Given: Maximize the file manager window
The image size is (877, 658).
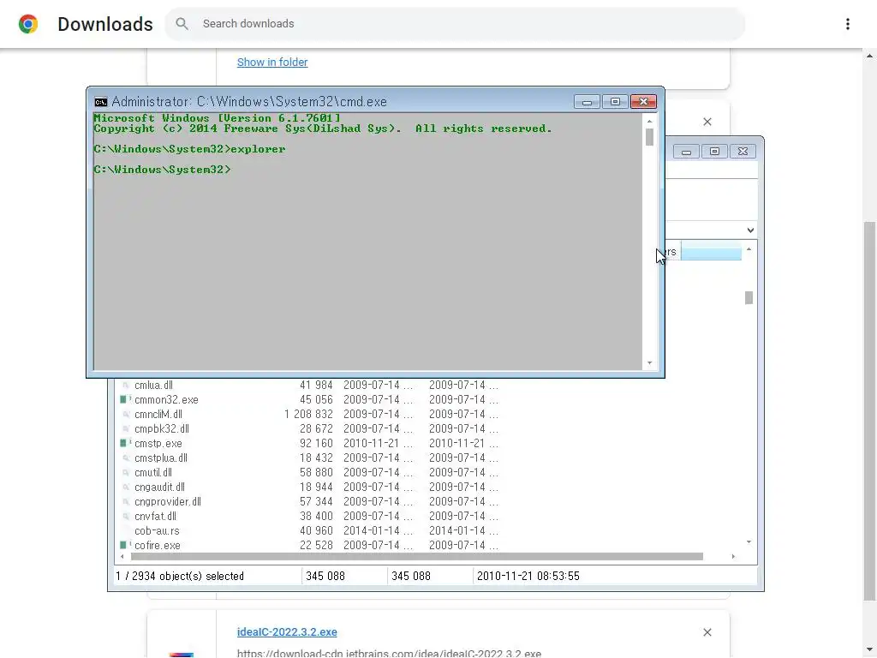Looking at the screenshot, I should (x=714, y=152).
